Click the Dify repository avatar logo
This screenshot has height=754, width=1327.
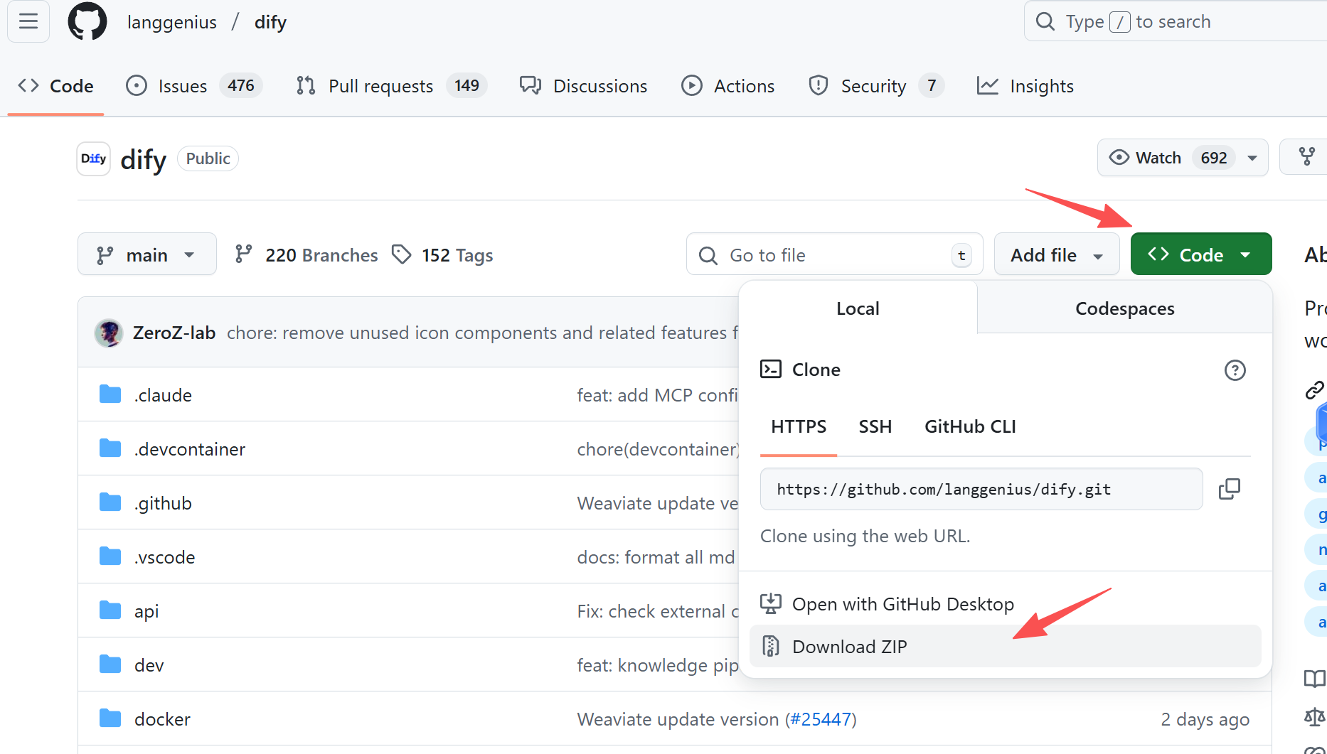click(x=93, y=158)
